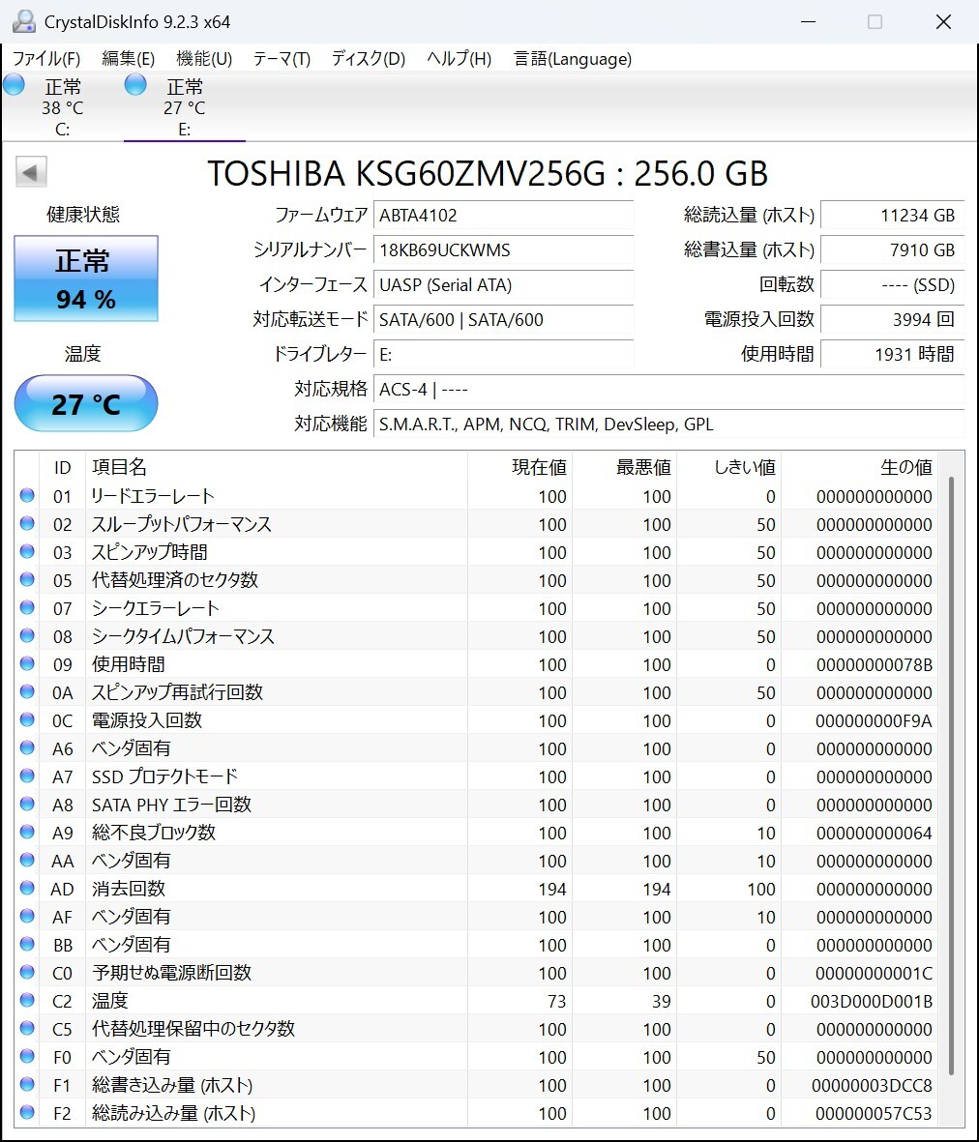Click the 生の値 column header
The width and height of the screenshot is (979, 1142).
coord(859,467)
